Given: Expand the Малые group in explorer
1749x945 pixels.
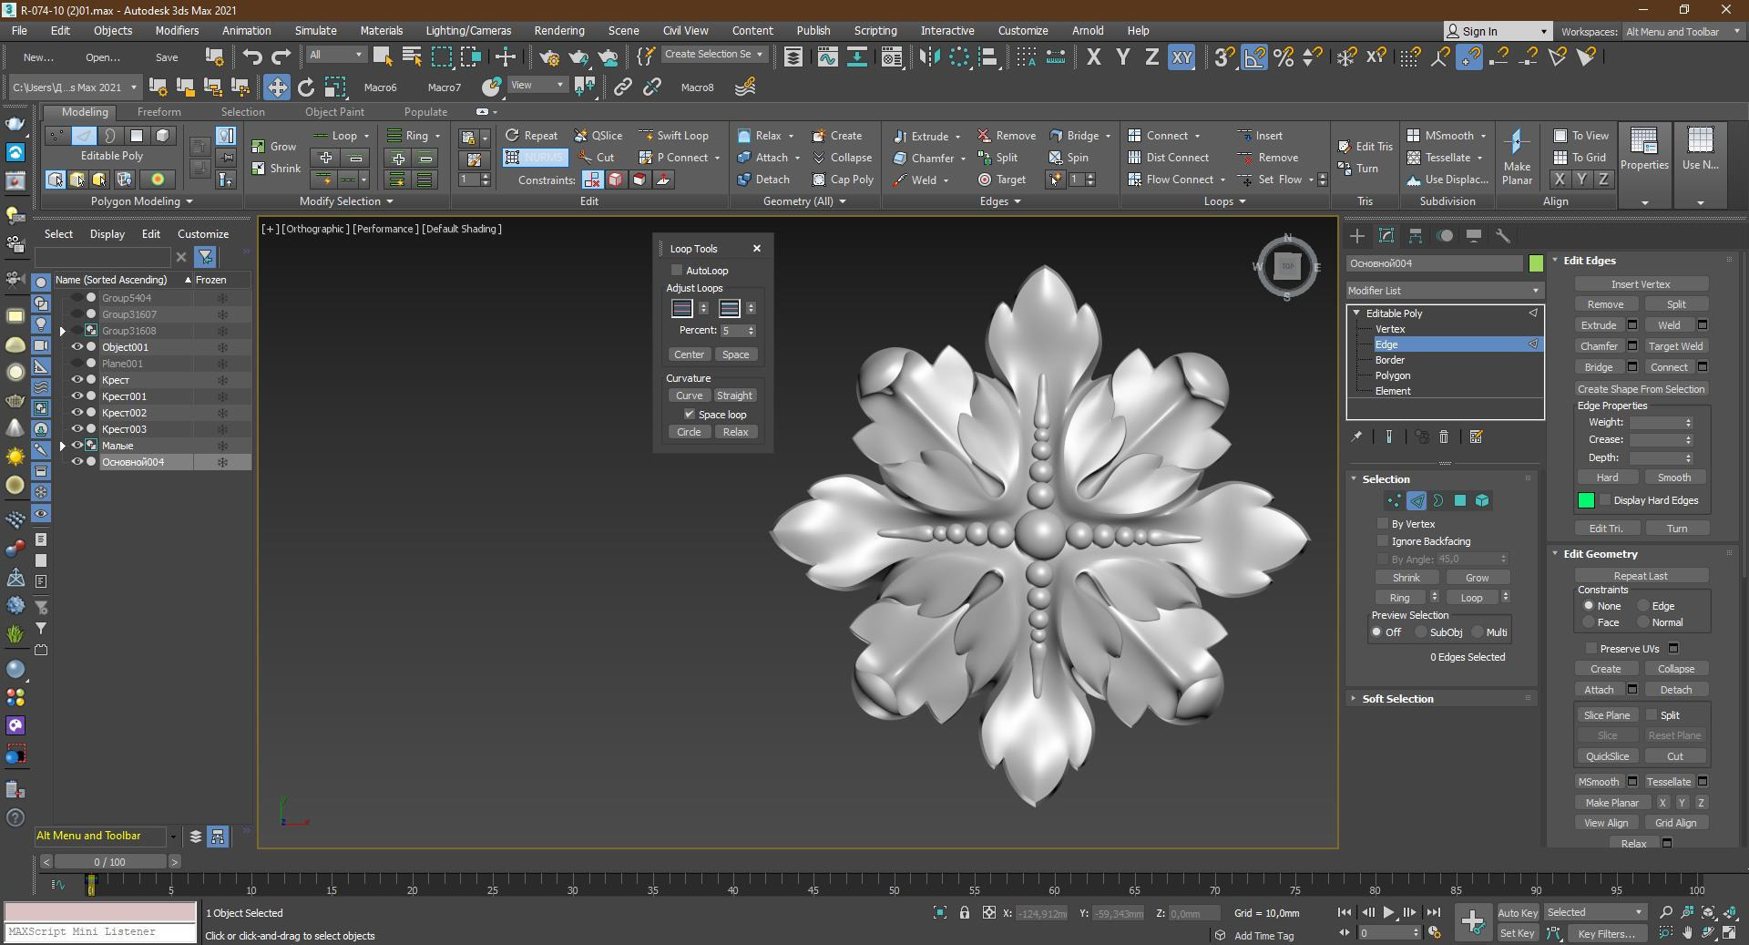Looking at the screenshot, I should (x=63, y=446).
